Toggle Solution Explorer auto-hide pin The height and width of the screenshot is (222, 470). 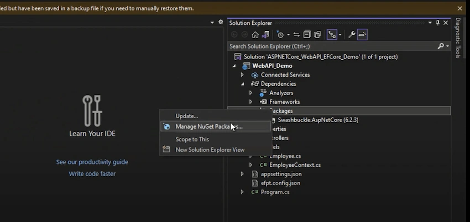click(437, 23)
